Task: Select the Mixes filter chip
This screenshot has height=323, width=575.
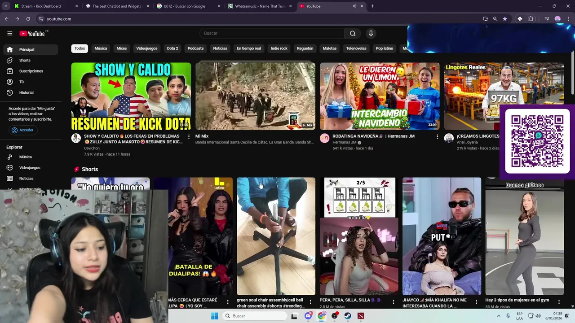Action: click(122, 48)
